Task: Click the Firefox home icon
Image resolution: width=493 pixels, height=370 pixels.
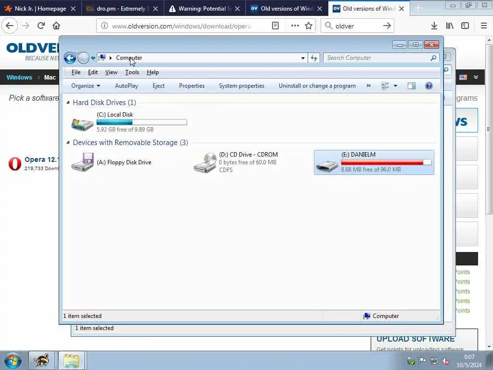Action: tap(56, 26)
